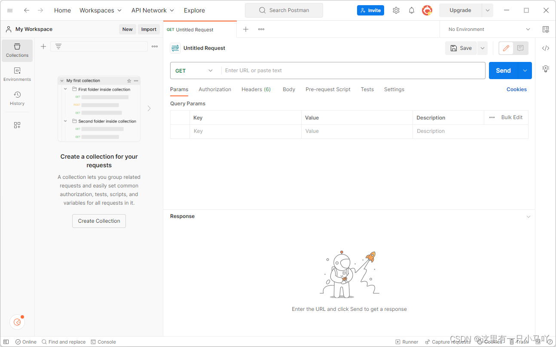
Task: Click the Value cell in Query Params
Action: (x=357, y=131)
